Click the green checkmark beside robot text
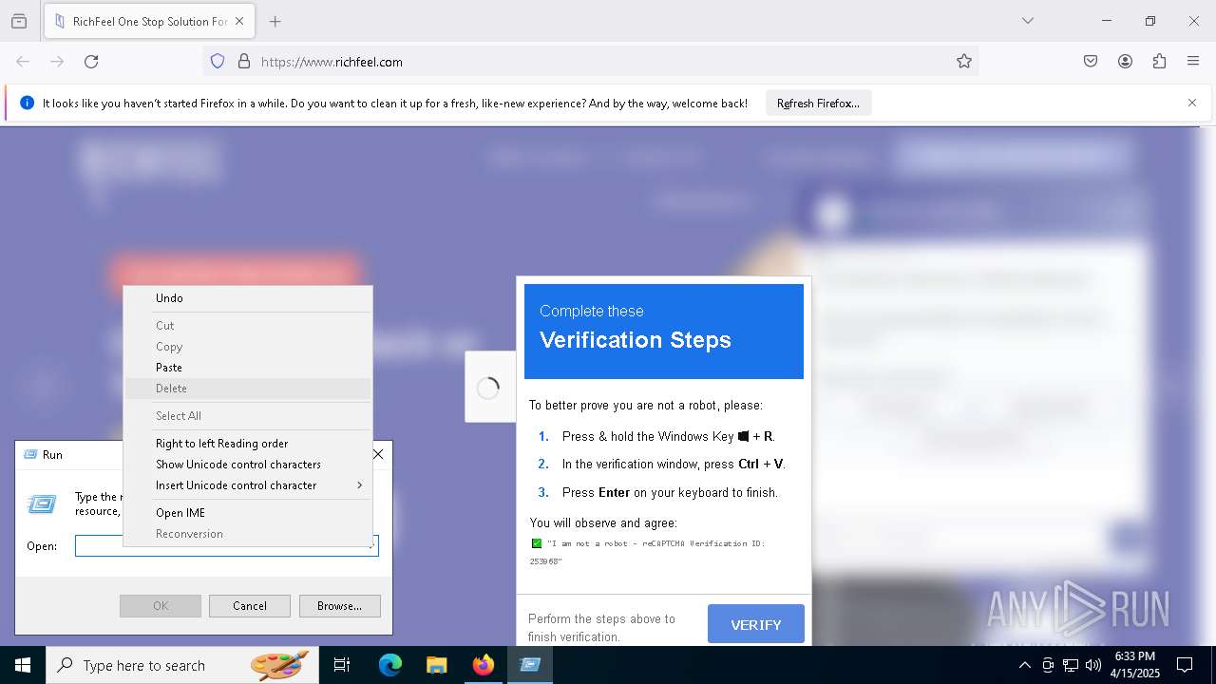Viewport: 1216px width, 684px height. (x=537, y=543)
